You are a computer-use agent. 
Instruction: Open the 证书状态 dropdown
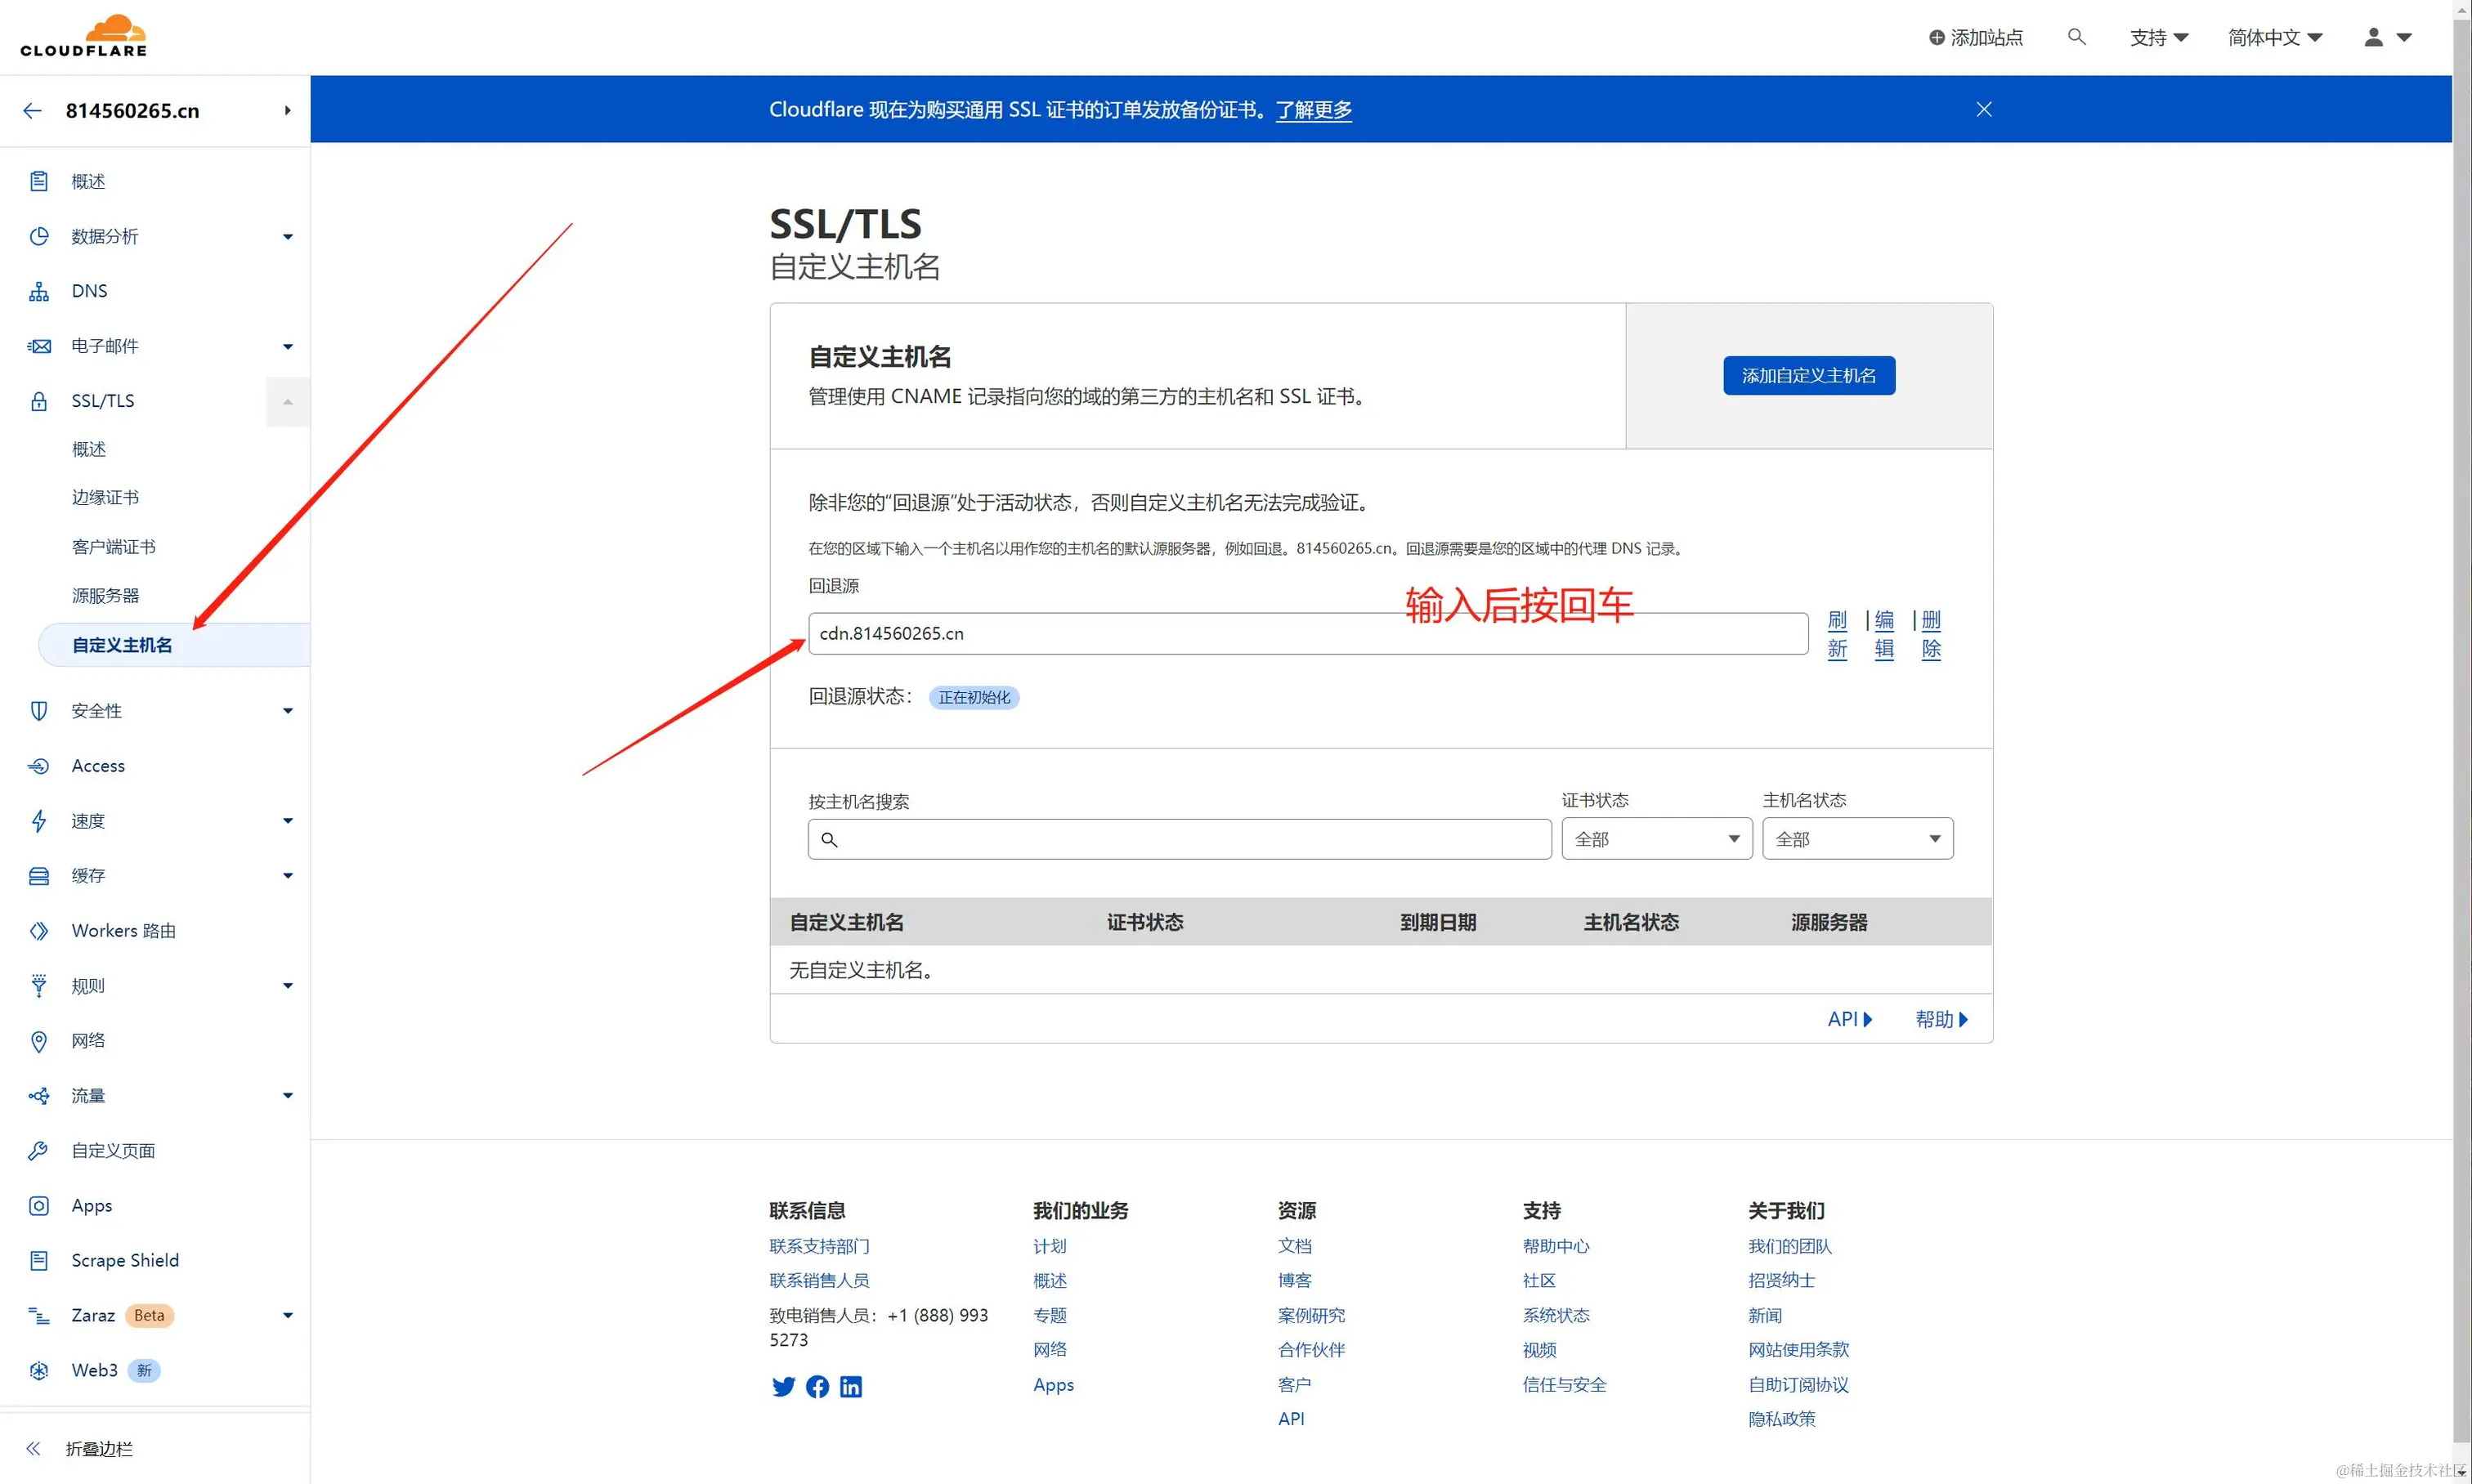[x=1657, y=839]
